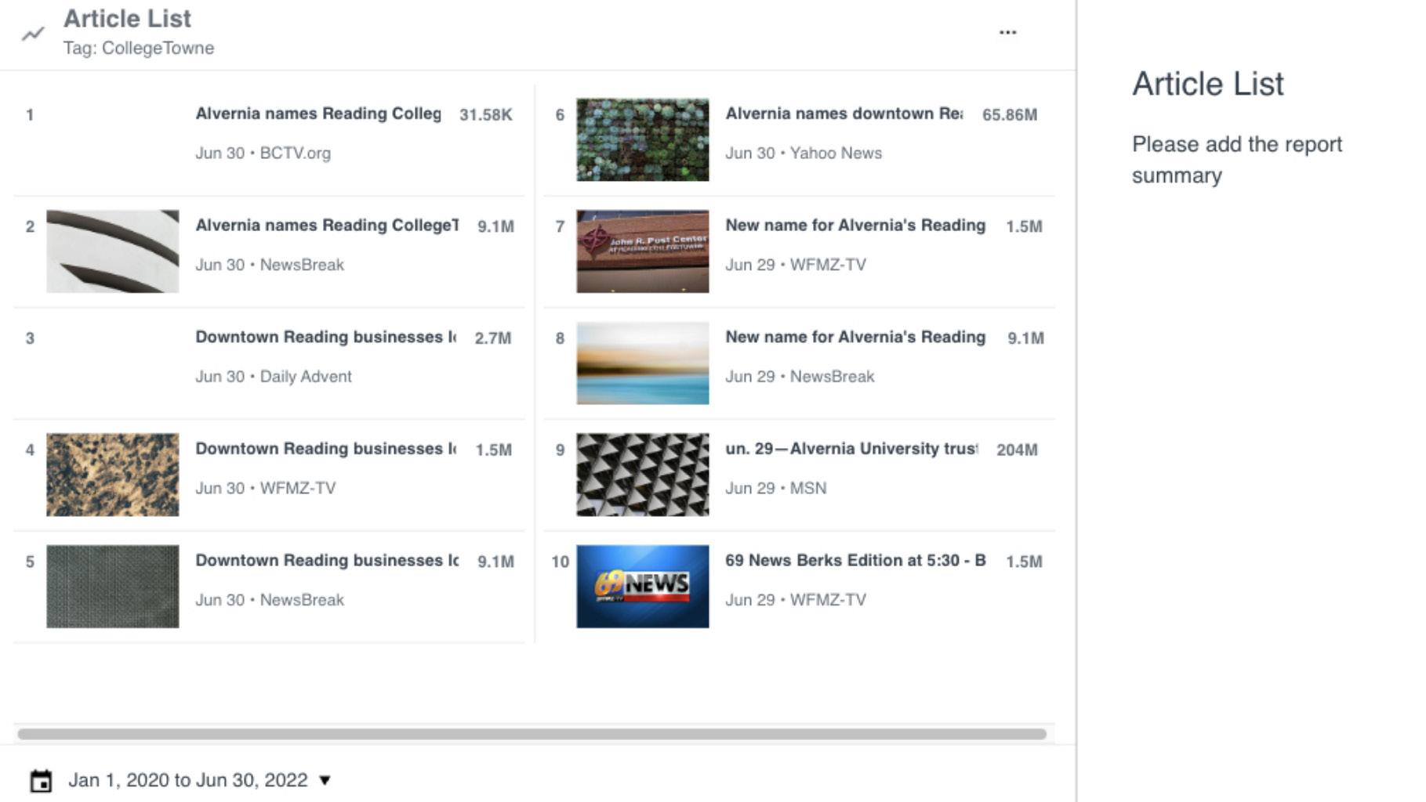
Task: Click the Yahoo News article's green plant thumbnail
Action: click(x=643, y=139)
